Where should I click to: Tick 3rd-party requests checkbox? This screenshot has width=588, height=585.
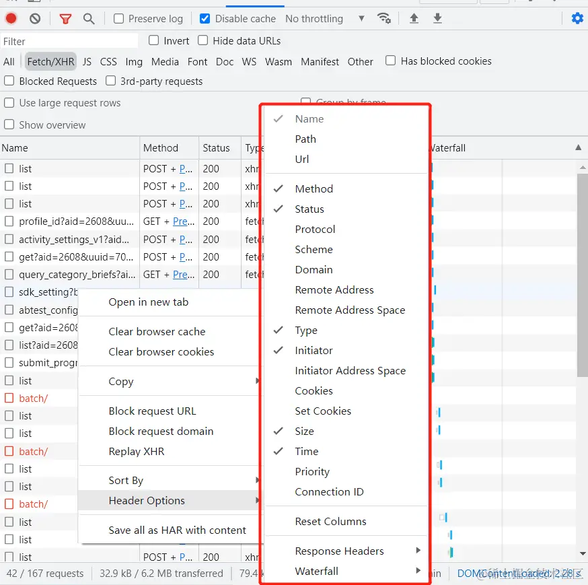click(x=110, y=81)
